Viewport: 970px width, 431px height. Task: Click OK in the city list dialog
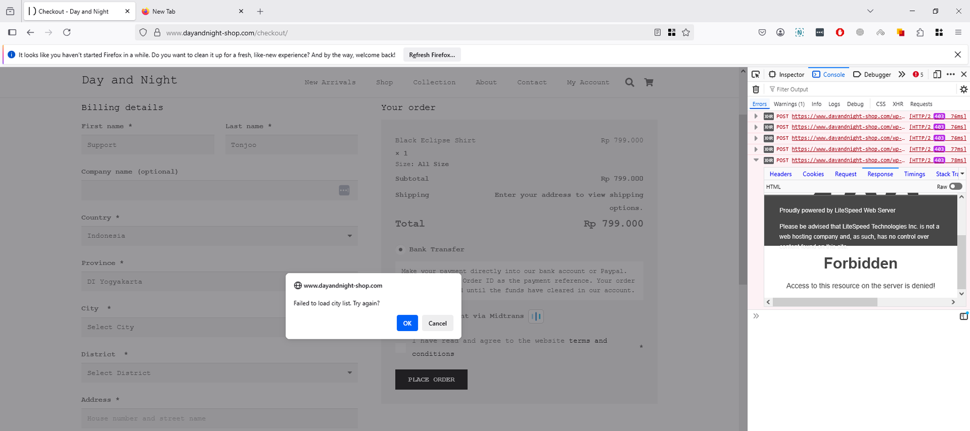[407, 323]
